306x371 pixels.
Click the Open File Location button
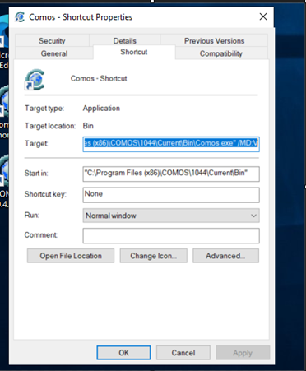click(71, 256)
